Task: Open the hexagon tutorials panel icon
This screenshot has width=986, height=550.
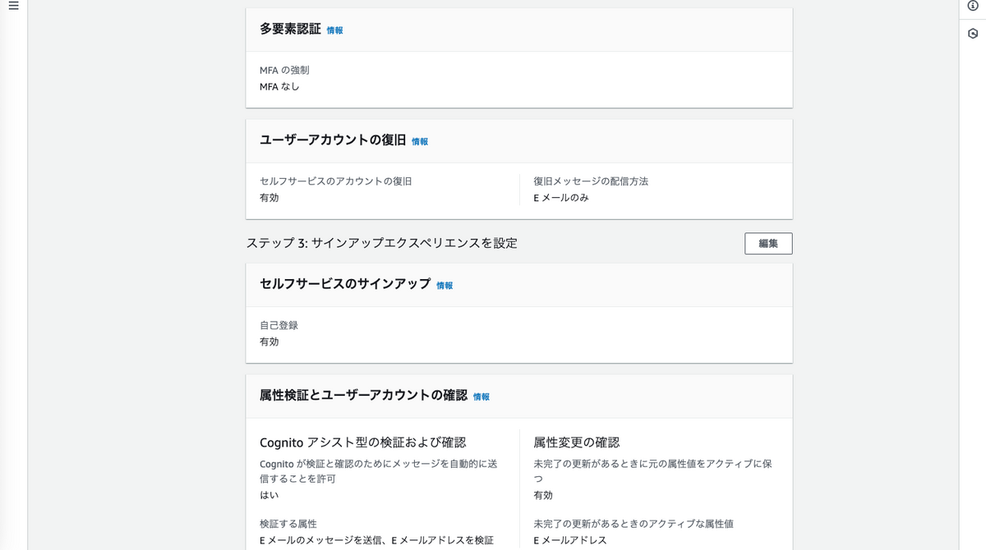Action: [x=973, y=34]
